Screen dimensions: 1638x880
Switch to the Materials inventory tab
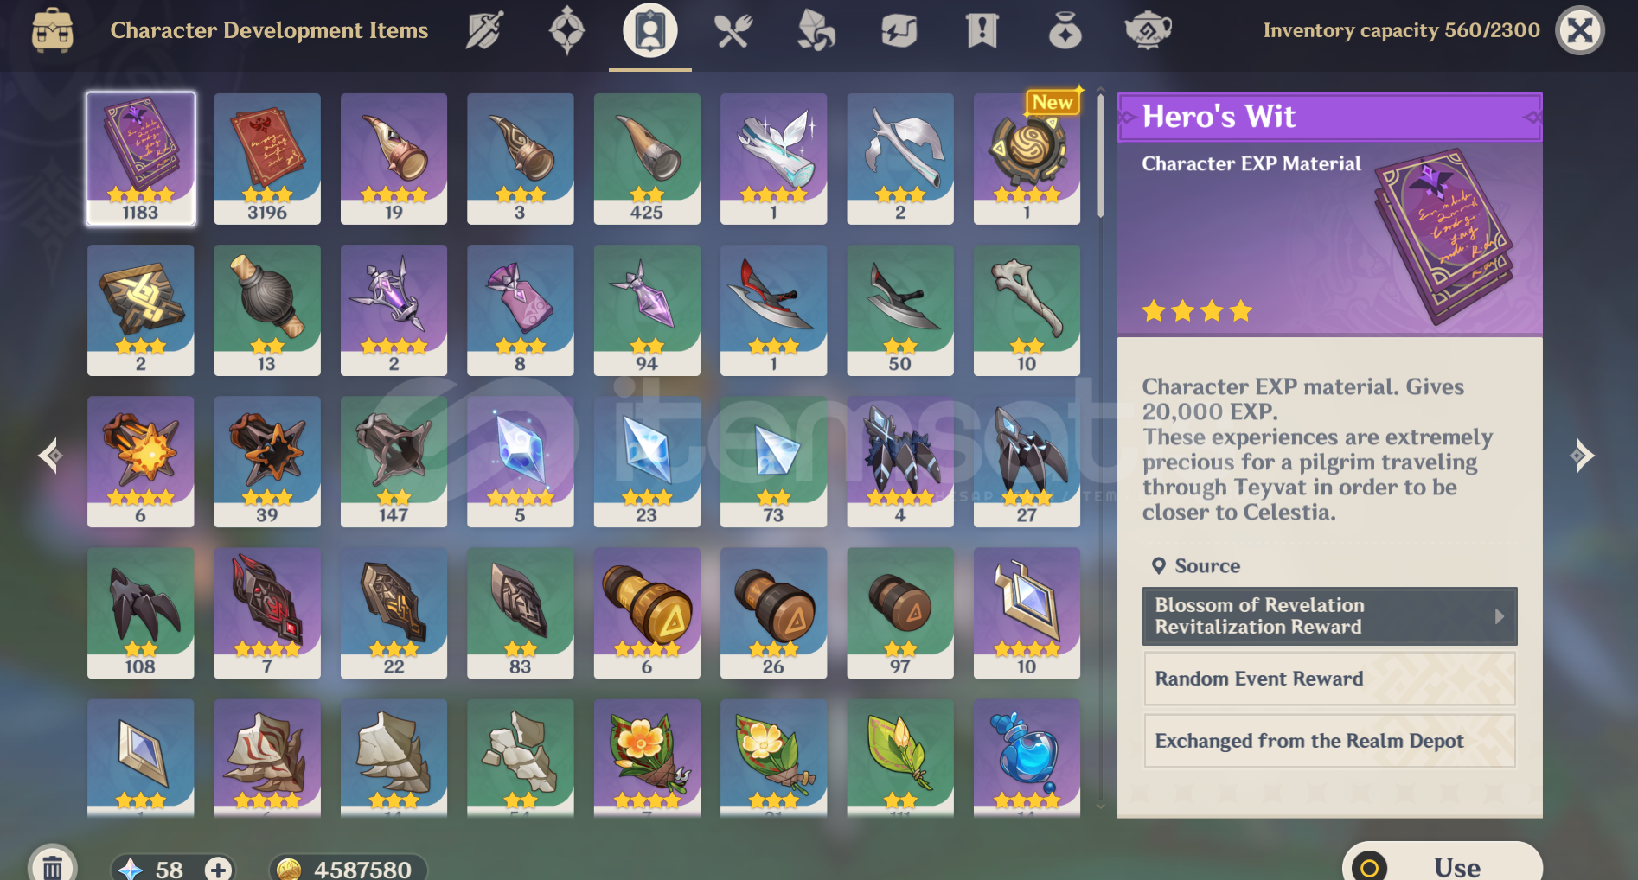pos(816,31)
